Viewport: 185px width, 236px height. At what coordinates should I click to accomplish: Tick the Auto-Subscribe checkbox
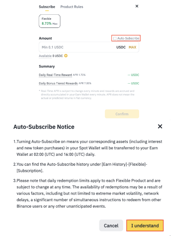coord(115,38)
